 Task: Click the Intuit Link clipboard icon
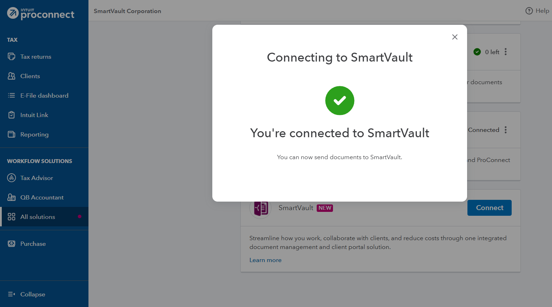(12, 115)
